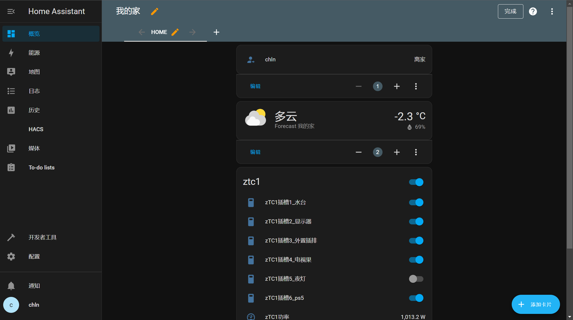The width and height of the screenshot is (573, 320).
Task: Click the 69% humidity value
Action: pyautogui.click(x=420, y=127)
